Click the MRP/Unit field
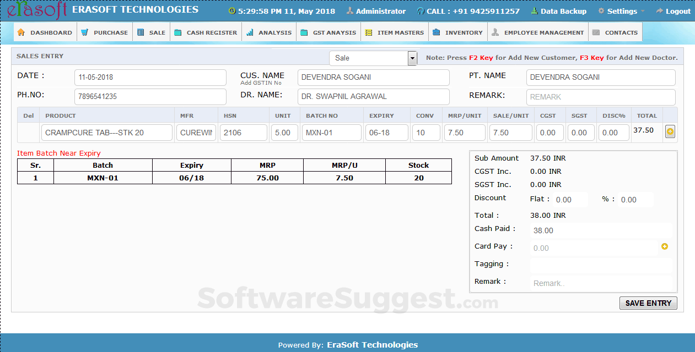695x352 pixels. (x=465, y=133)
